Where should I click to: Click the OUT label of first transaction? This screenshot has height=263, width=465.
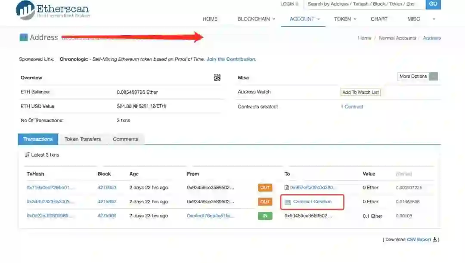point(265,187)
